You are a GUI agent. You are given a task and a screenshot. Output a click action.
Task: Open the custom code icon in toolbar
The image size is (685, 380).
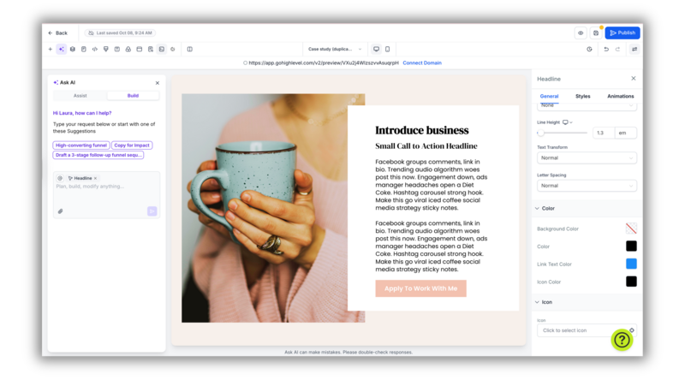[x=94, y=50]
